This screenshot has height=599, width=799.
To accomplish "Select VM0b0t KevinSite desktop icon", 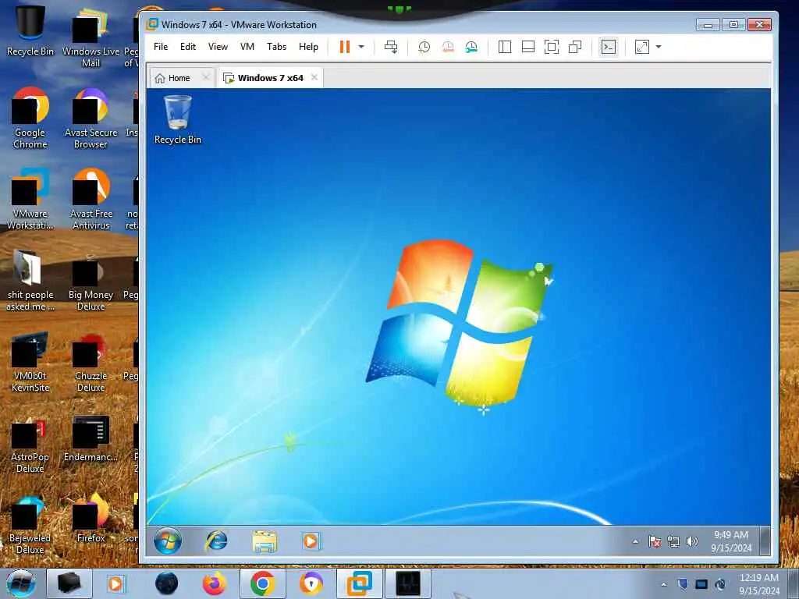I will (30, 362).
